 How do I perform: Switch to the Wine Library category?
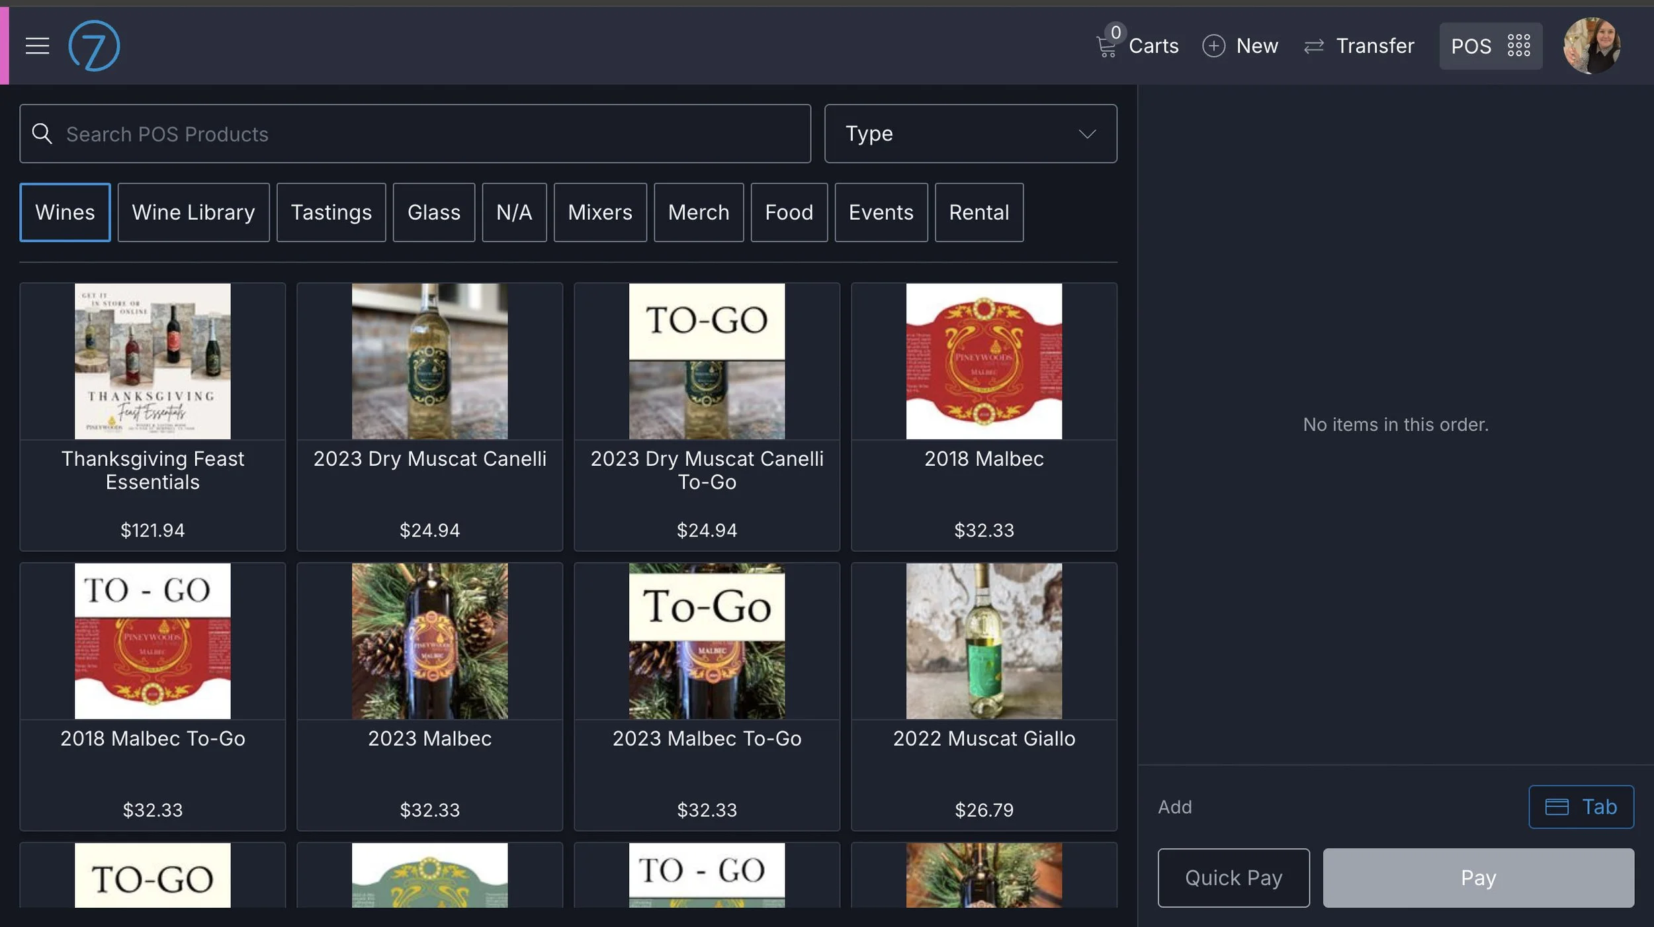pyautogui.click(x=193, y=212)
